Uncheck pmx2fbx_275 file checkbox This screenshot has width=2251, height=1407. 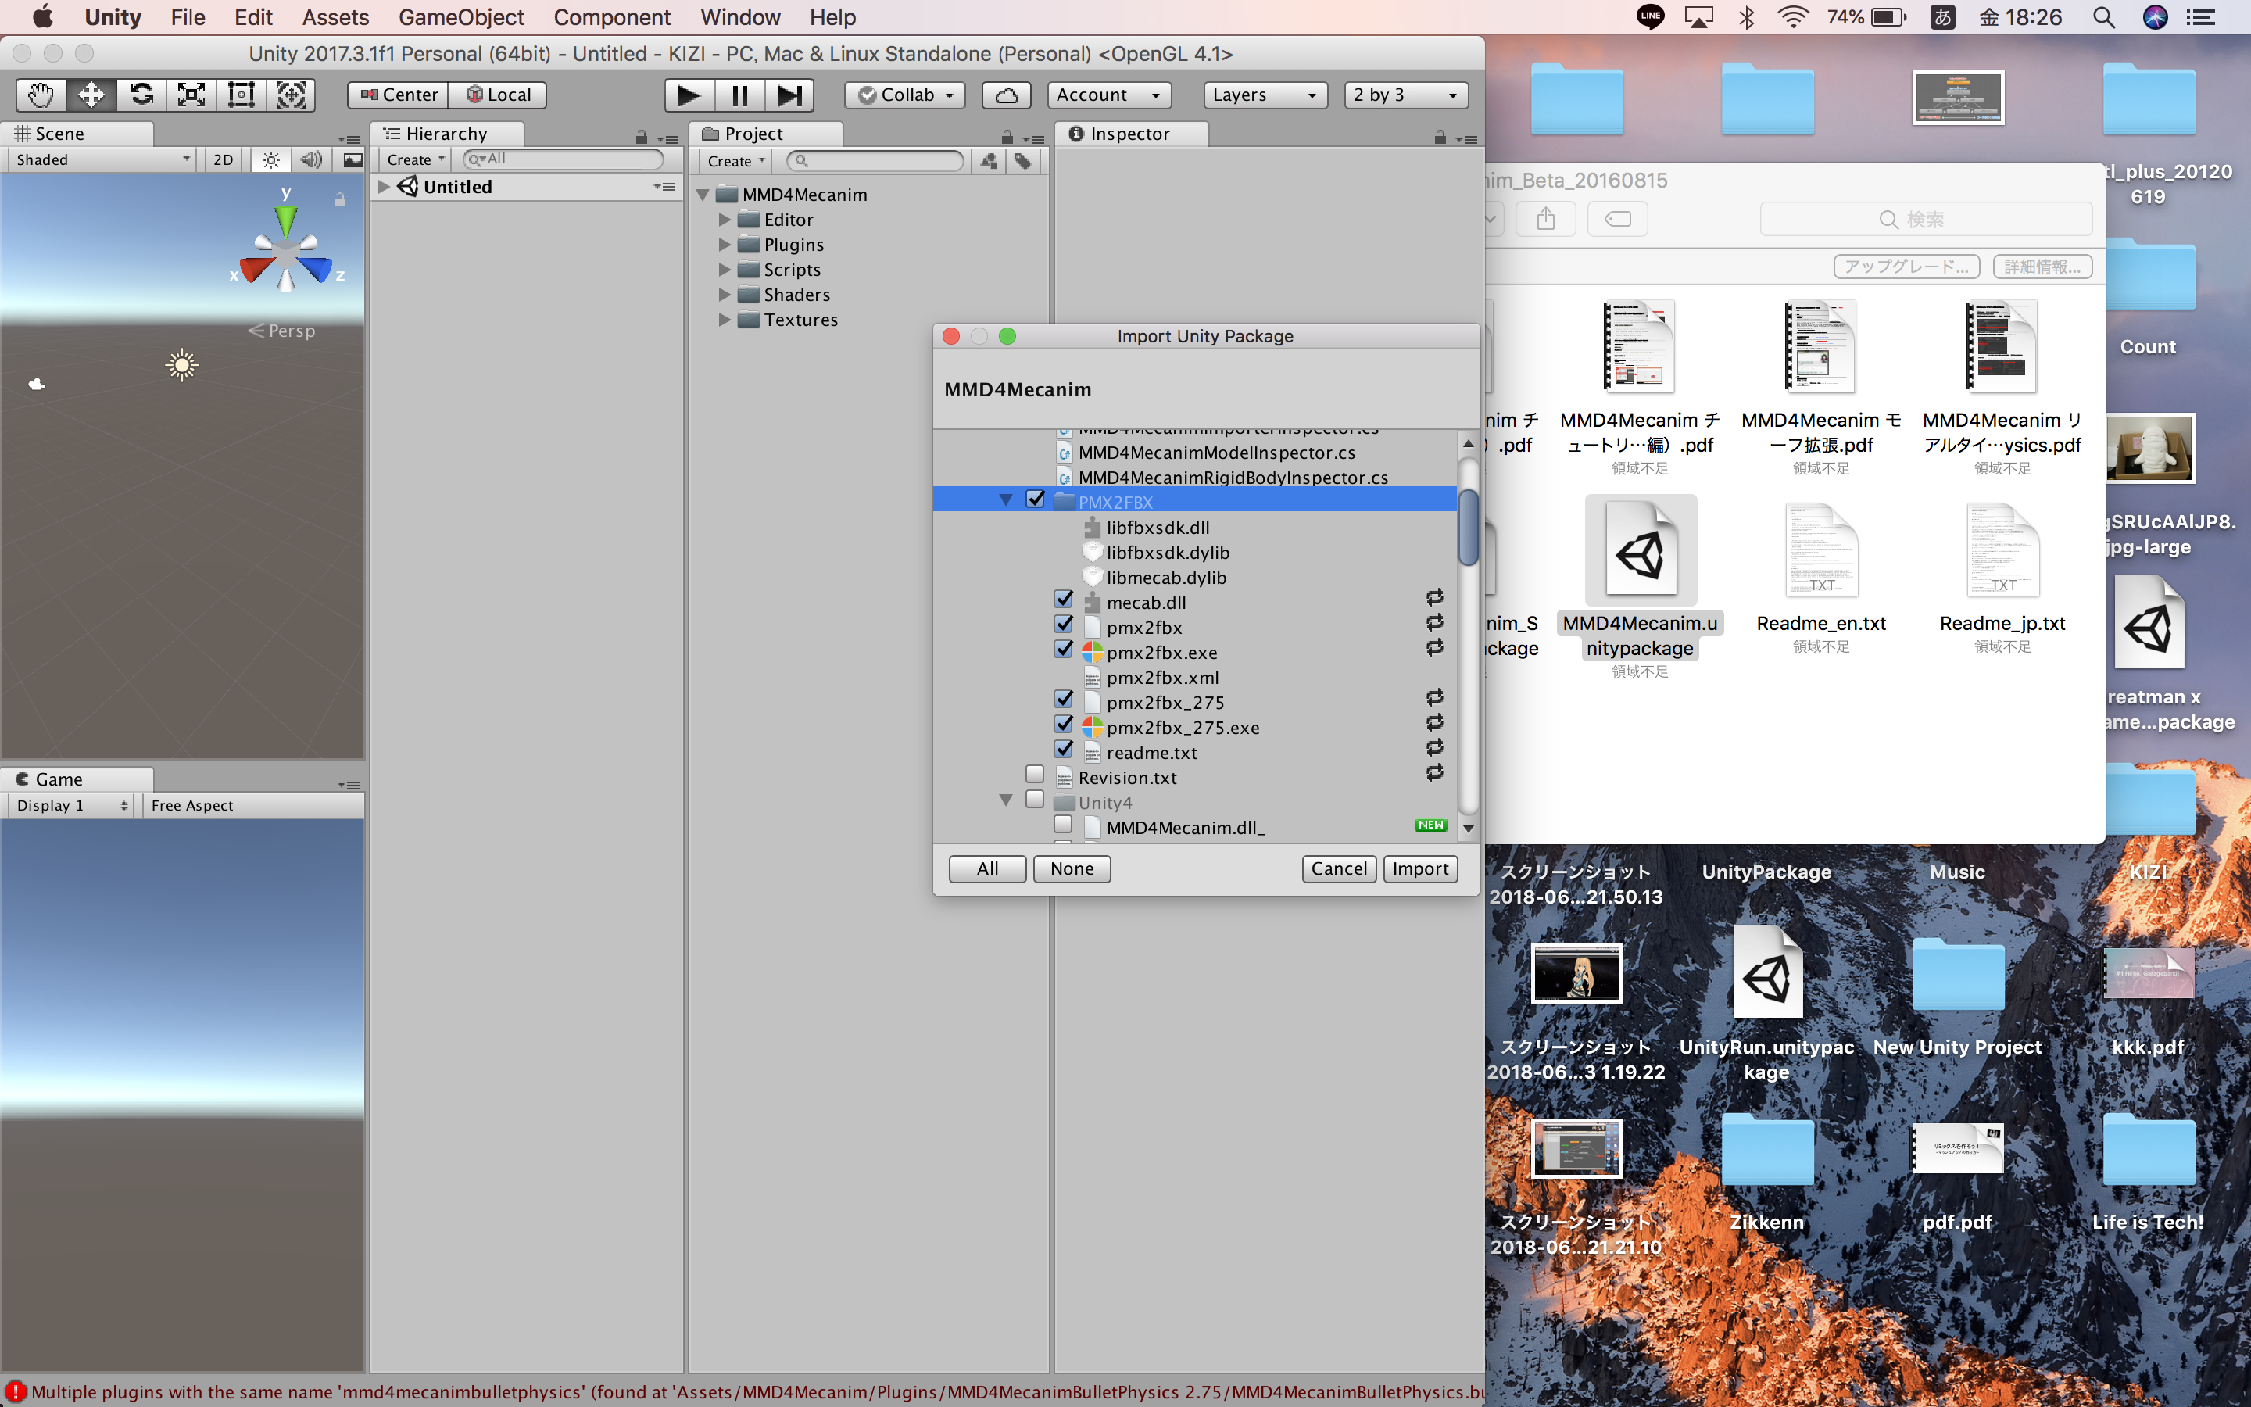1063,700
